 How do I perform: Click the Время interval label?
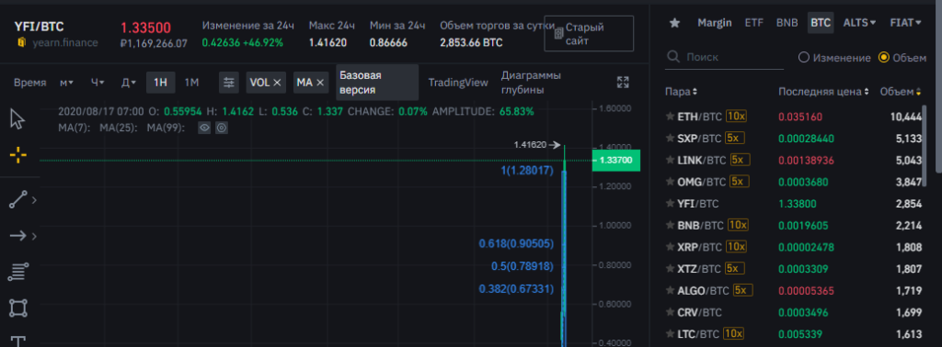coord(30,83)
